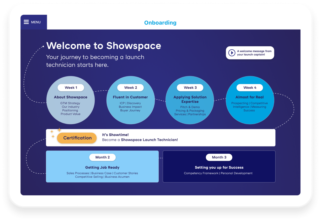The width and height of the screenshot is (321, 221).
Task: Click the play icon for the welcome message
Action: [232, 53]
